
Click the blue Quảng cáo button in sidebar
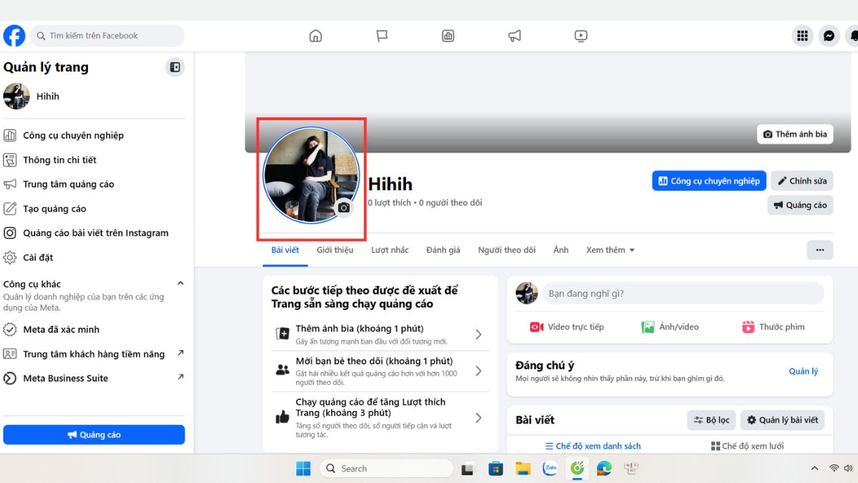point(94,434)
